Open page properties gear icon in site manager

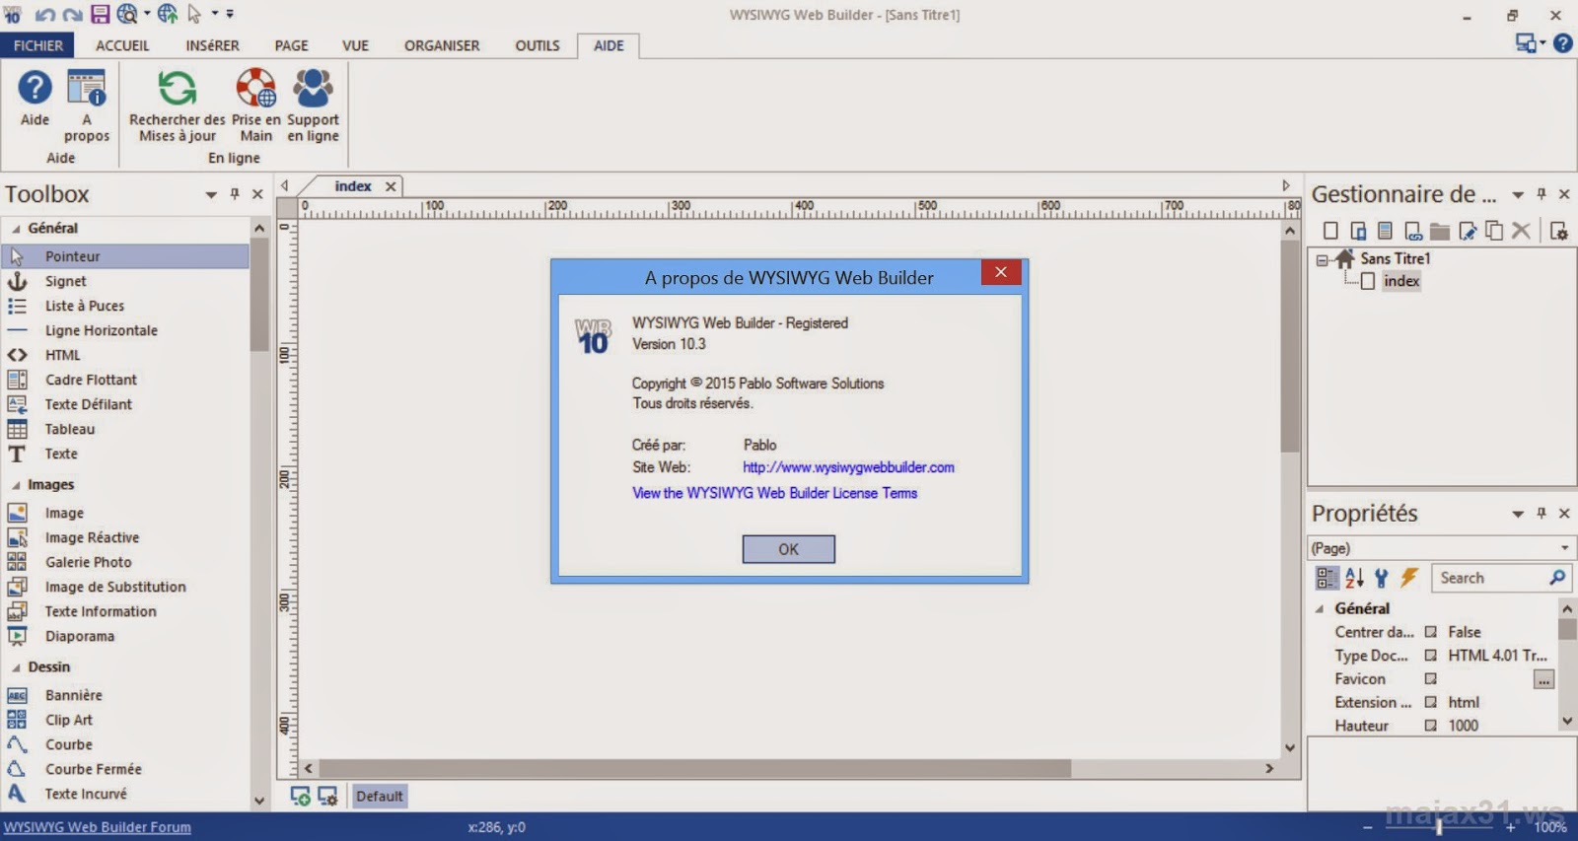[1558, 231]
